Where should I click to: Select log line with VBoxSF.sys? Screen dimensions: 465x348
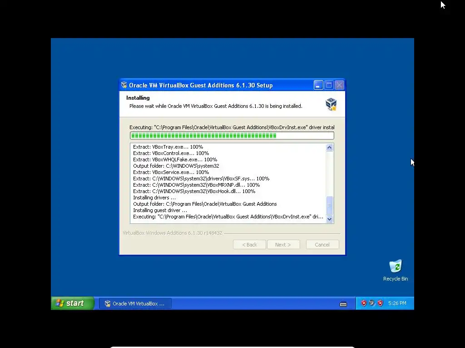pos(201,179)
